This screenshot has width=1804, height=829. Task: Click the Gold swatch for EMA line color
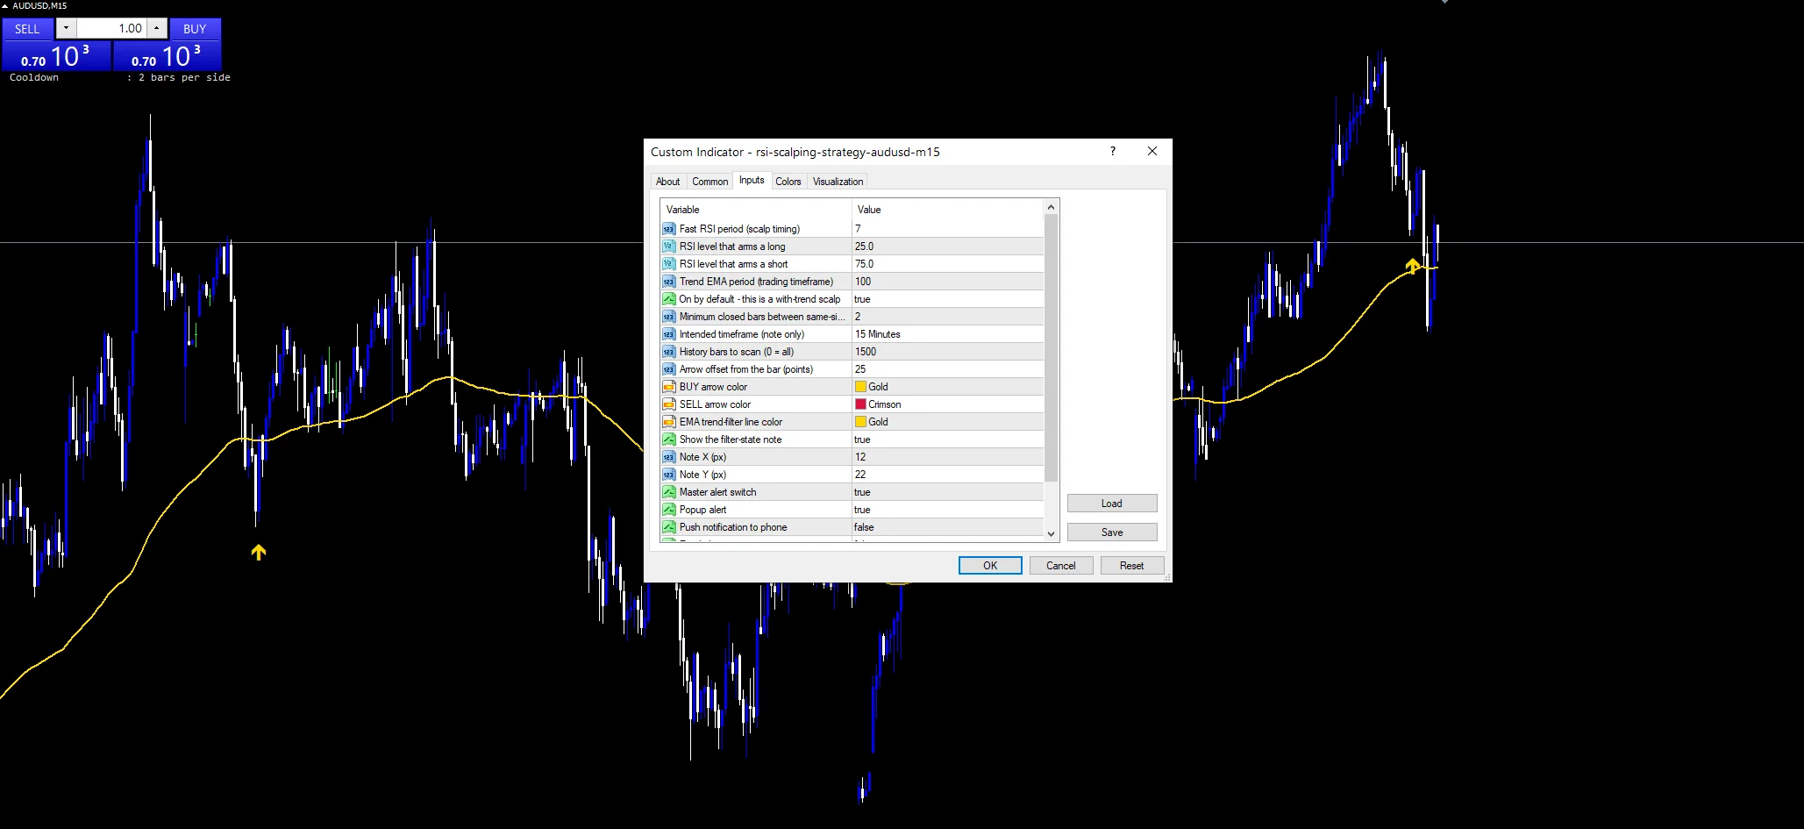[860, 422]
